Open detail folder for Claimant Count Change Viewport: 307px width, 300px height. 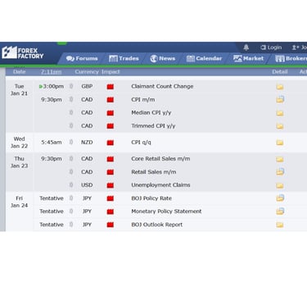coord(280,87)
